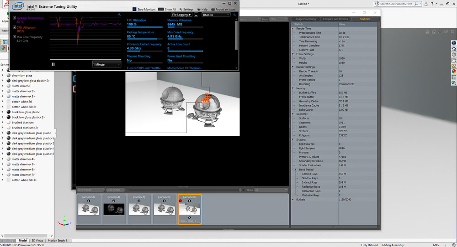The width and height of the screenshot is (457, 247).
Task: Open the 1000 ms interval dropdown
Action: 216,15
